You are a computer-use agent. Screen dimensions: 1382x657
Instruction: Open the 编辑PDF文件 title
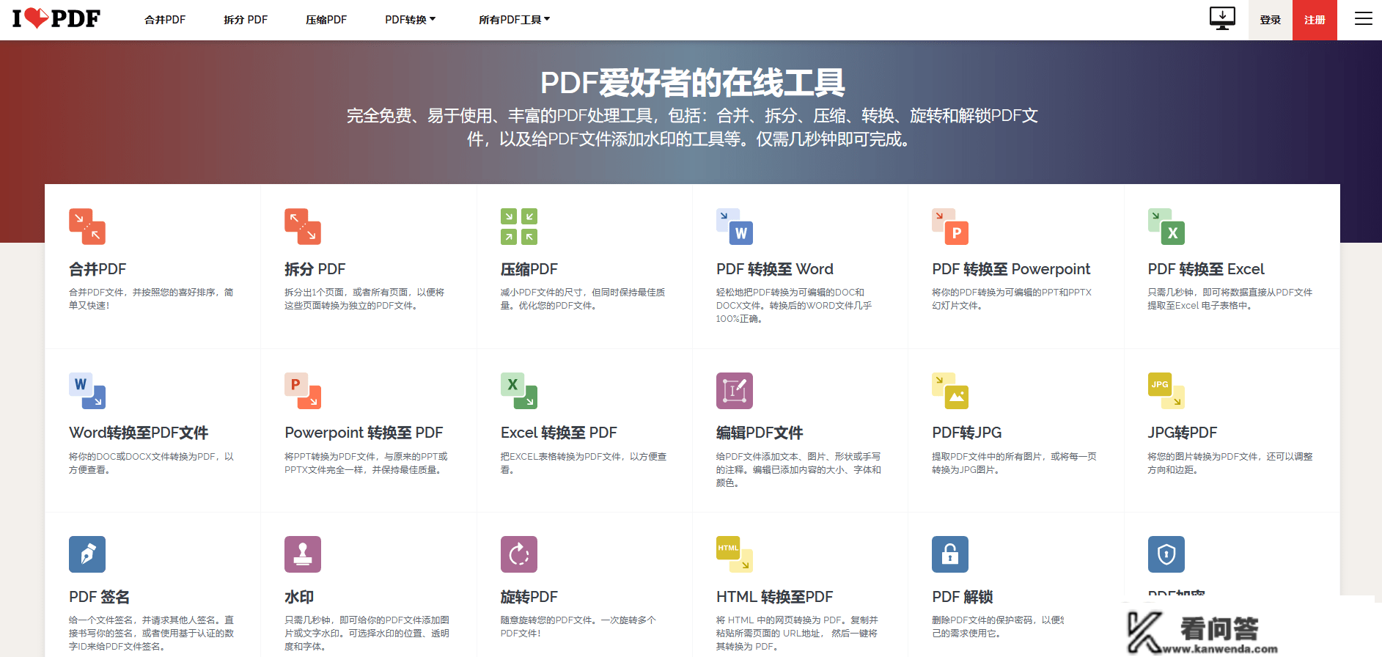coord(760,433)
